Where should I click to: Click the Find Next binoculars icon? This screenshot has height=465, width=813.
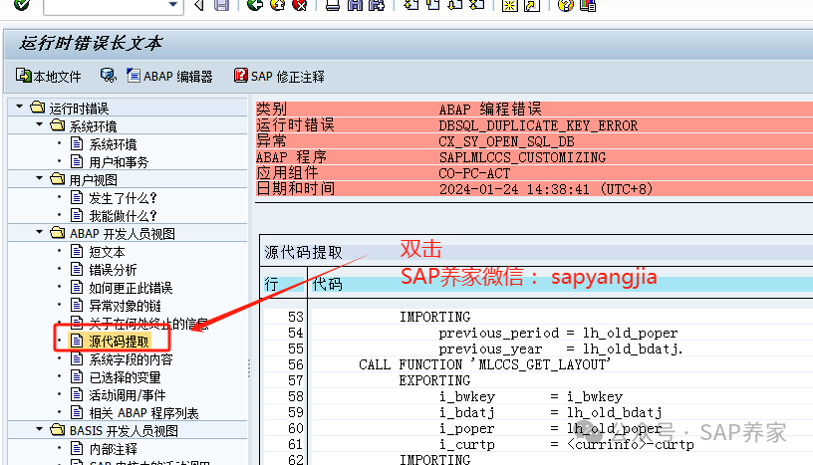(x=377, y=5)
